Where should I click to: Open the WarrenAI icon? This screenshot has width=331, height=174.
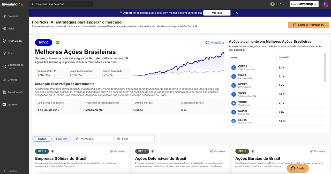click(4, 104)
